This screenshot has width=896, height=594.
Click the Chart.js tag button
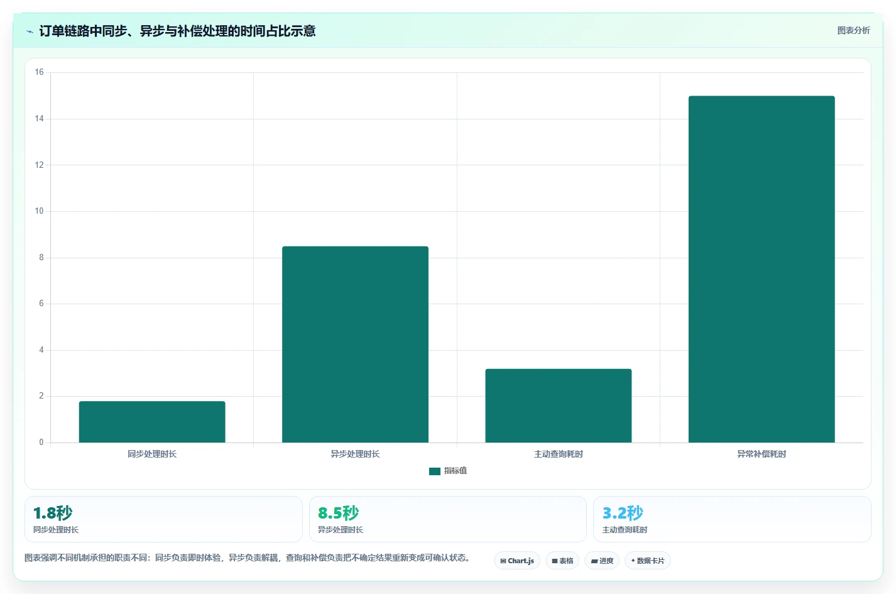pos(517,561)
